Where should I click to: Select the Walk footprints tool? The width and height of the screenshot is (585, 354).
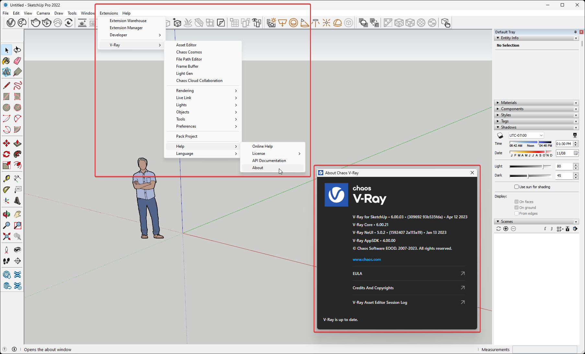[6, 261]
